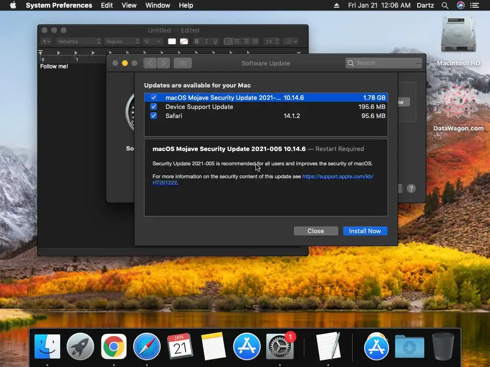The height and width of the screenshot is (367, 490).
Task: Open the Downloads folder in the Dock
Action: pos(410,346)
